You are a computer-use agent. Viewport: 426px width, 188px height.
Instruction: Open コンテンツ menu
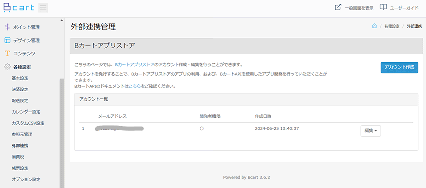24,53
